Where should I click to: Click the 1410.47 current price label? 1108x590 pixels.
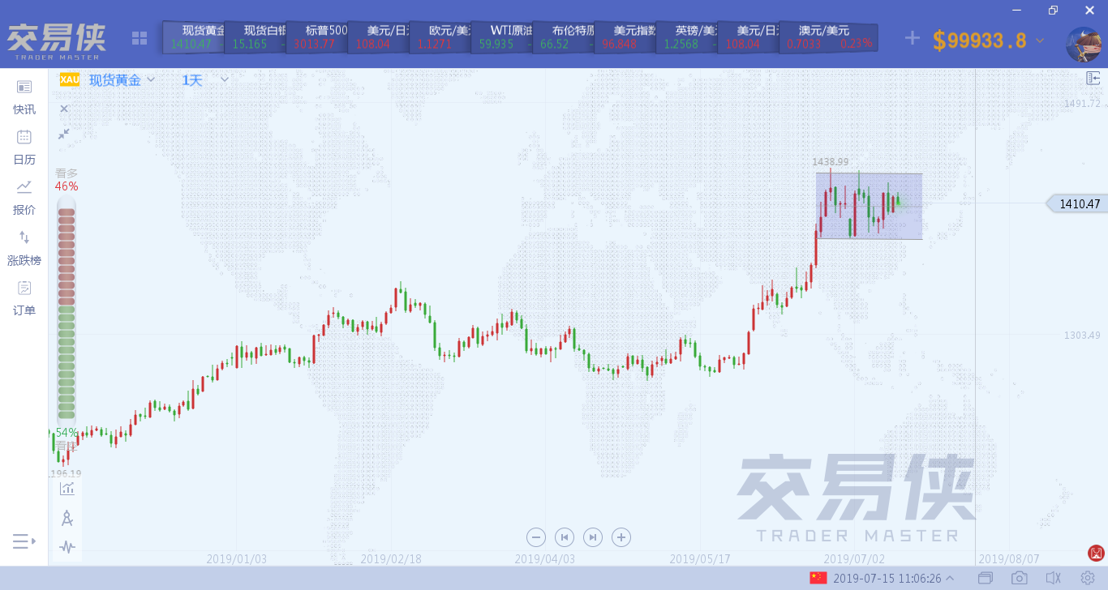[x=1076, y=204]
